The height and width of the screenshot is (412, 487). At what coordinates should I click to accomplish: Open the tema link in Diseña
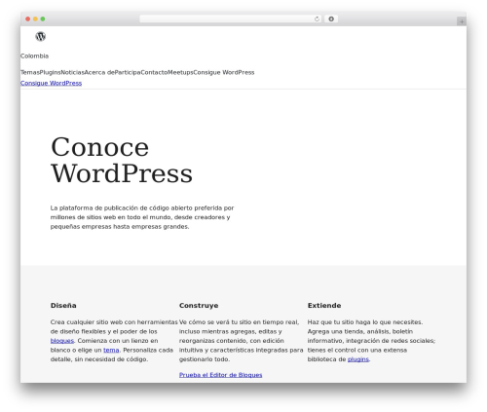(111, 351)
